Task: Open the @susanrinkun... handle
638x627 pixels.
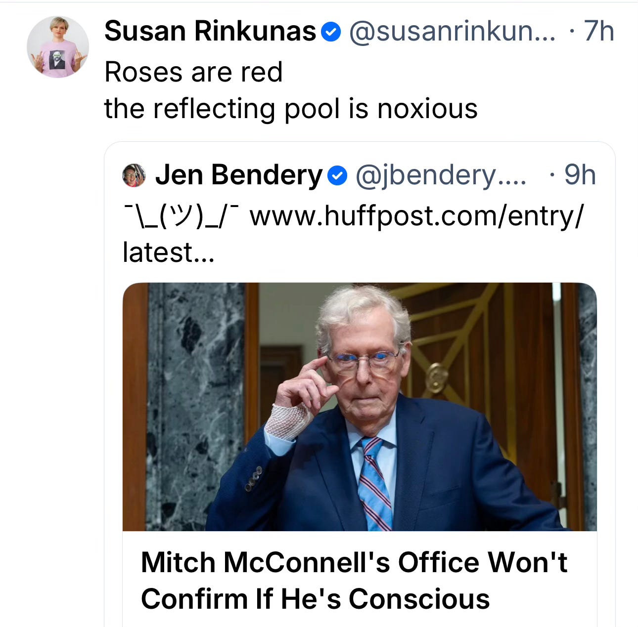Action: tap(453, 32)
